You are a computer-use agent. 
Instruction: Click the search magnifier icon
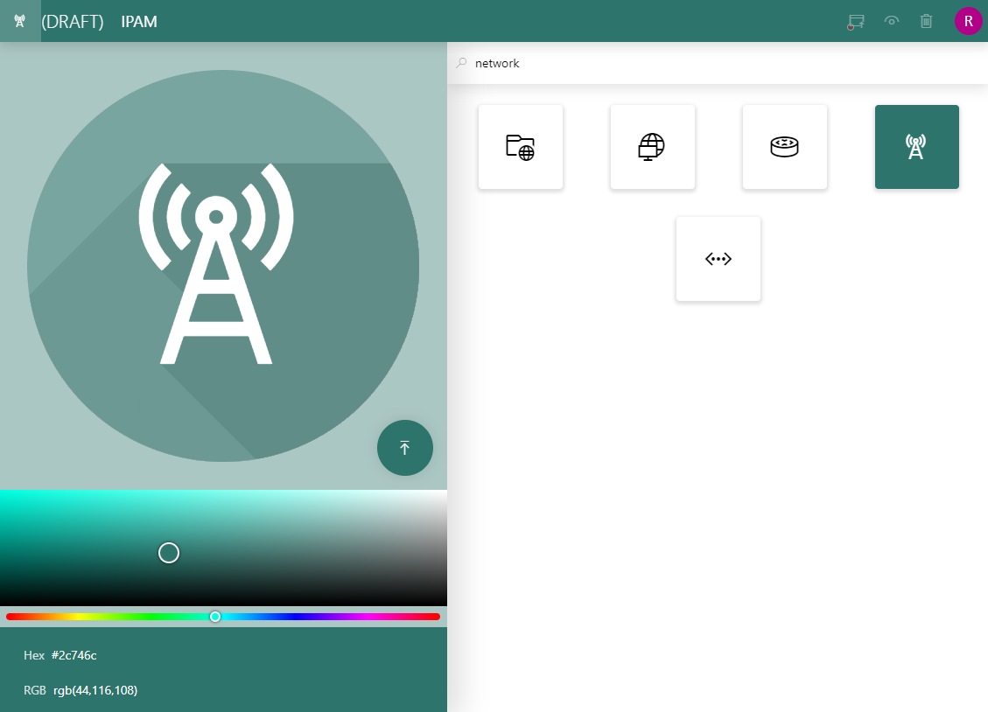click(x=461, y=62)
